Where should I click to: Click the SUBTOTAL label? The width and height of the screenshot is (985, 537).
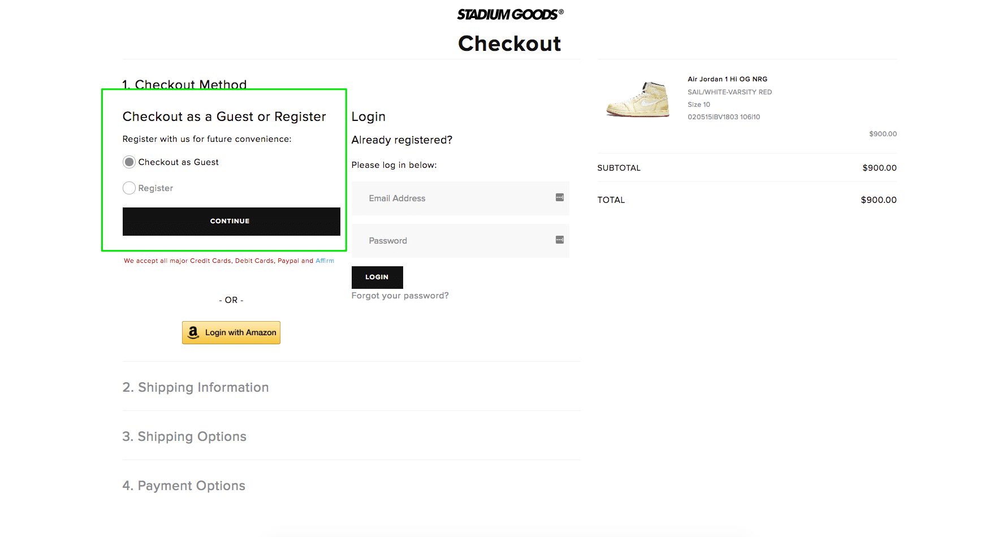[619, 168]
